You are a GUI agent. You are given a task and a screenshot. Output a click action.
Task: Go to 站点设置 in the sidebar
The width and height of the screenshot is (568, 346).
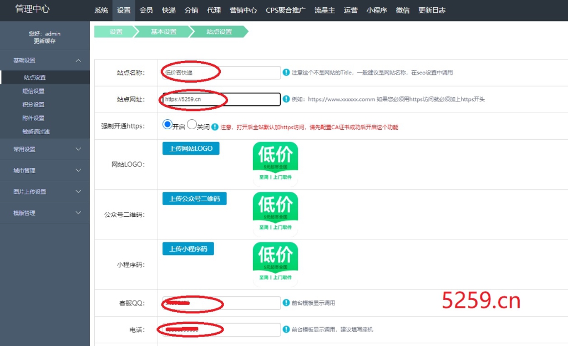point(45,77)
